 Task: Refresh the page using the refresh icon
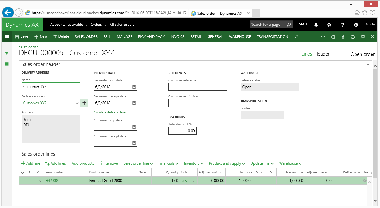tap(353, 37)
